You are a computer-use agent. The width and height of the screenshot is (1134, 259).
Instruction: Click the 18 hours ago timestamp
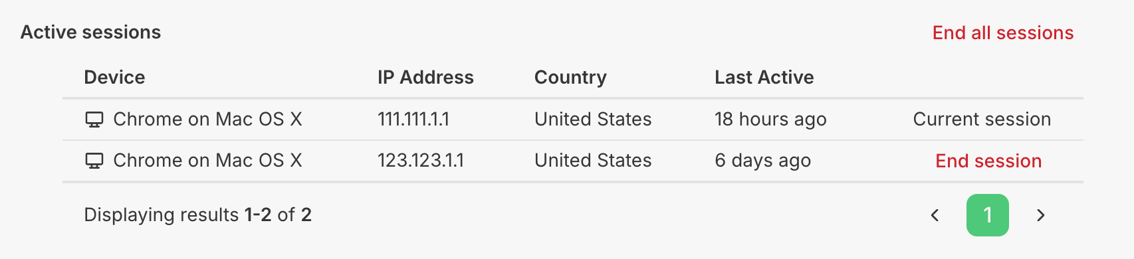point(770,120)
